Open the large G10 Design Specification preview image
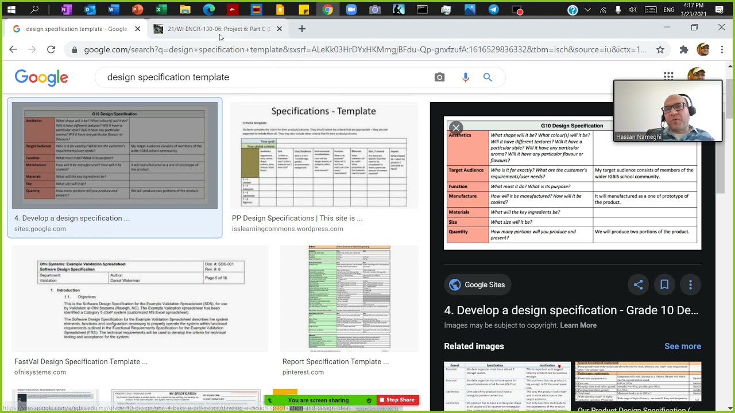 [572, 183]
